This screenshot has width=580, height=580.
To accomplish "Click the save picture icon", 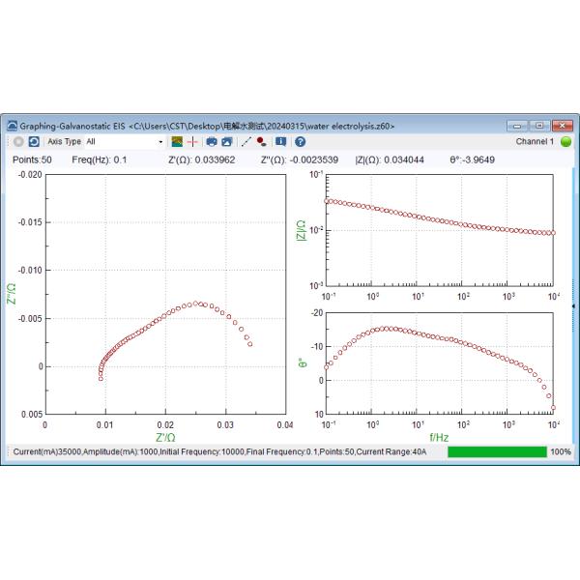I will point(227,142).
